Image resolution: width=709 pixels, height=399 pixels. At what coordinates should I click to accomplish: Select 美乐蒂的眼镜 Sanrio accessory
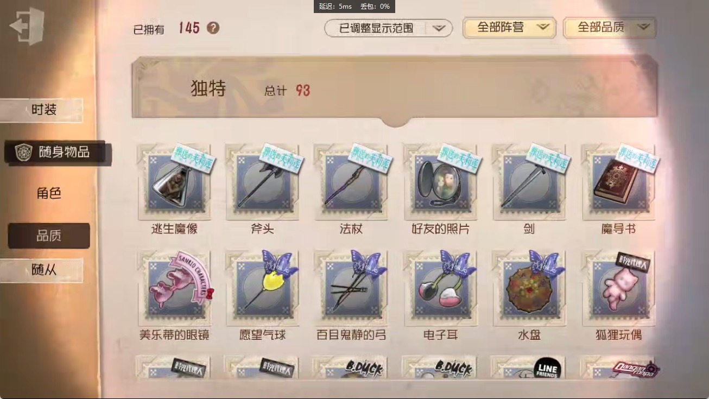(174, 288)
